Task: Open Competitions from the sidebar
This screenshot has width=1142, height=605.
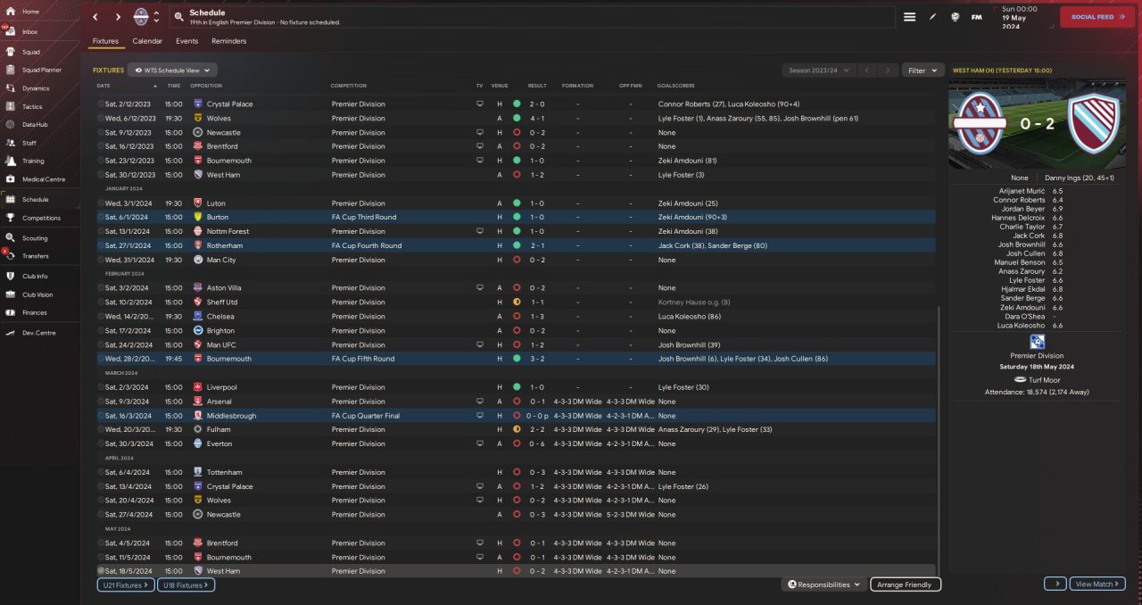Action: (41, 218)
